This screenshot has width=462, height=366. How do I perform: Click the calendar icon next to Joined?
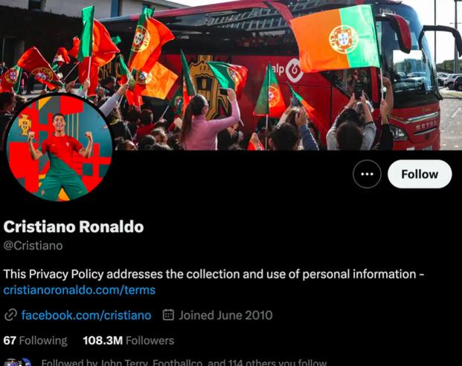(x=168, y=315)
